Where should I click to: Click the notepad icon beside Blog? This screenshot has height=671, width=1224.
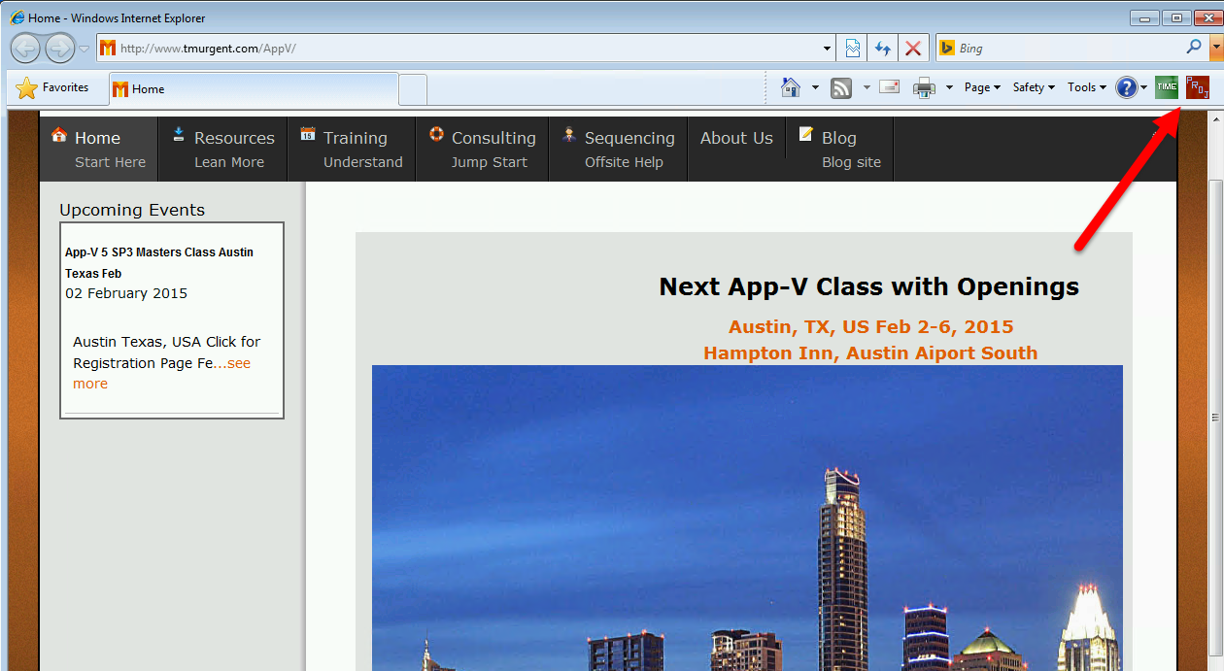(806, 134)
